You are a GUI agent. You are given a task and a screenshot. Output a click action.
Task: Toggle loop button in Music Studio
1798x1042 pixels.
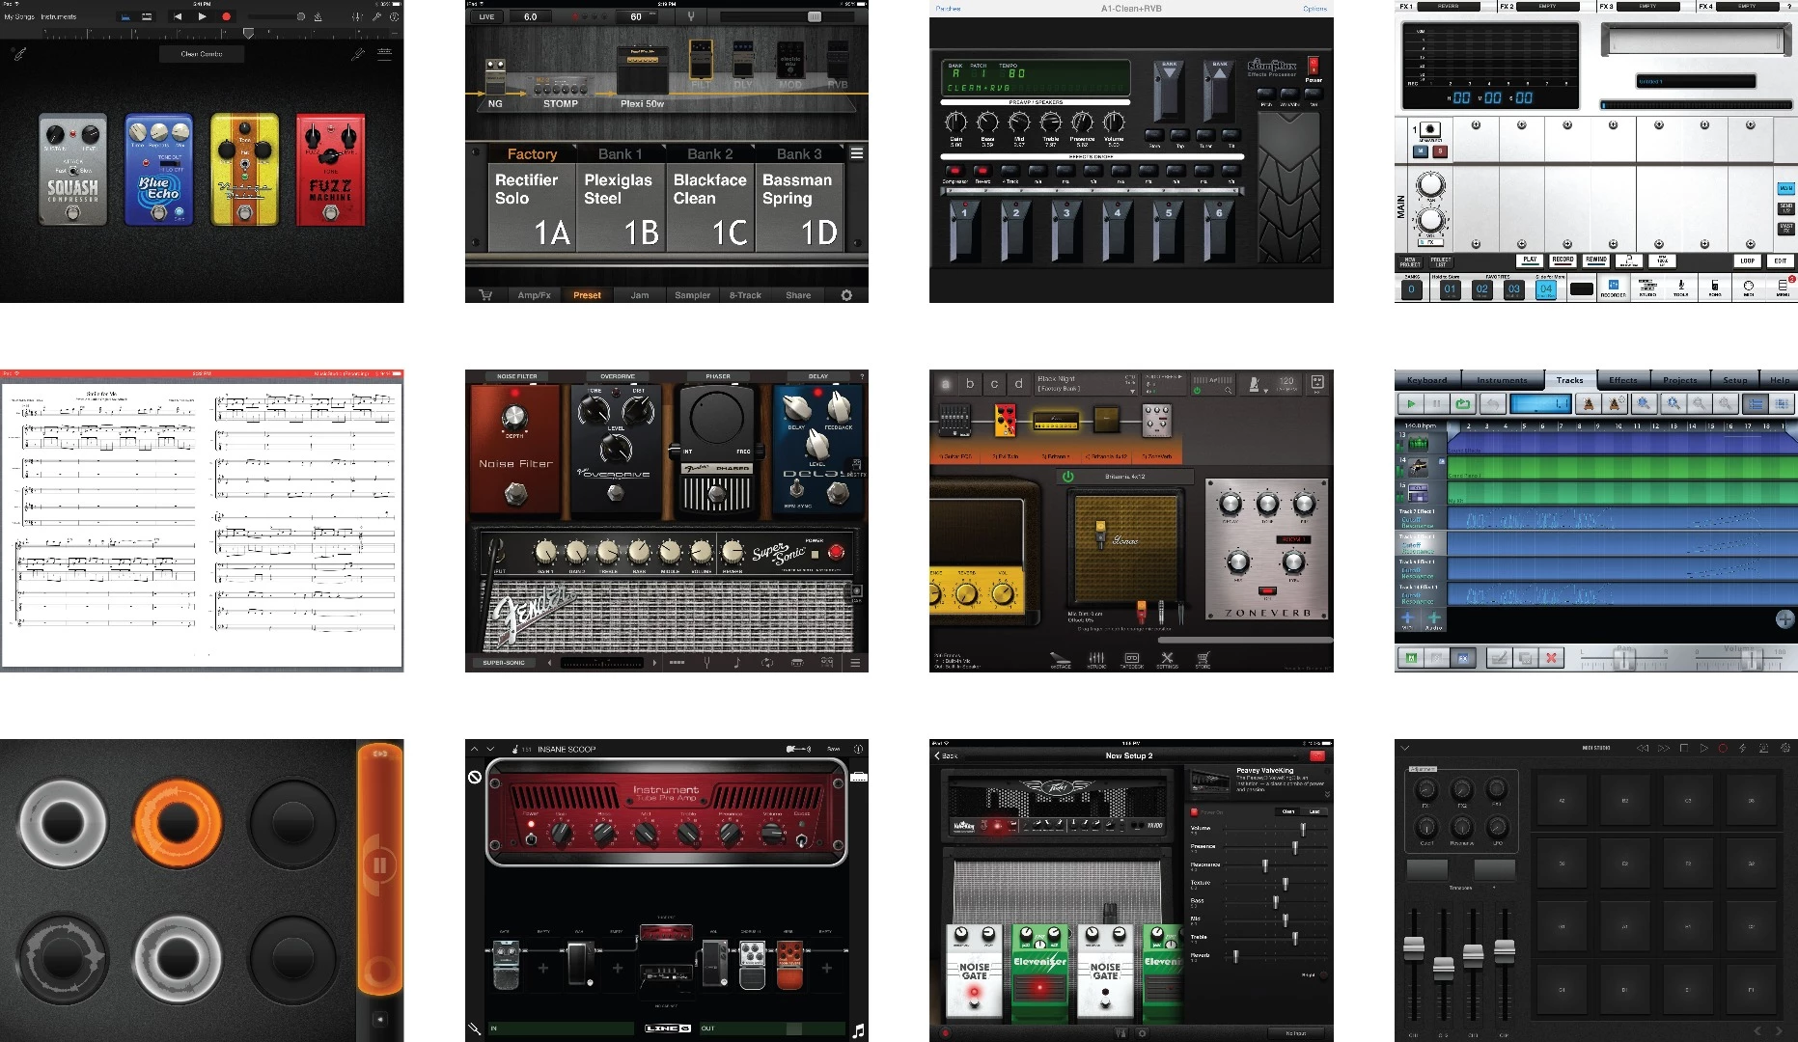pos(1463,403)
